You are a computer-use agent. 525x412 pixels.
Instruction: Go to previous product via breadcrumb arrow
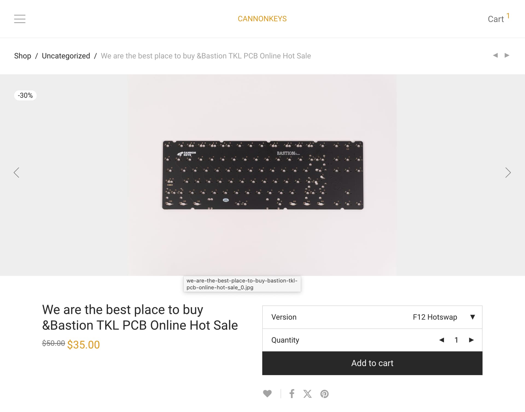point(495,56)
